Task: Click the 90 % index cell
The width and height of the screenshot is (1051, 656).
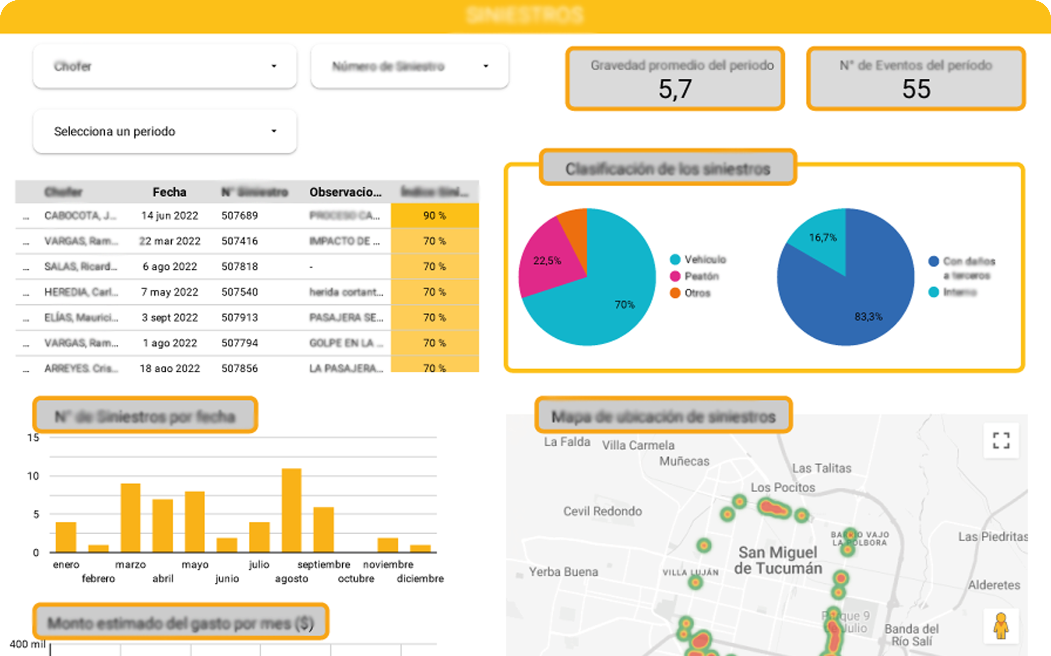Action: (x=435, y=216)
